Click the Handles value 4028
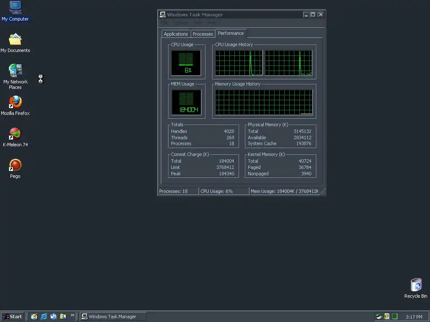 click(229, 131)
